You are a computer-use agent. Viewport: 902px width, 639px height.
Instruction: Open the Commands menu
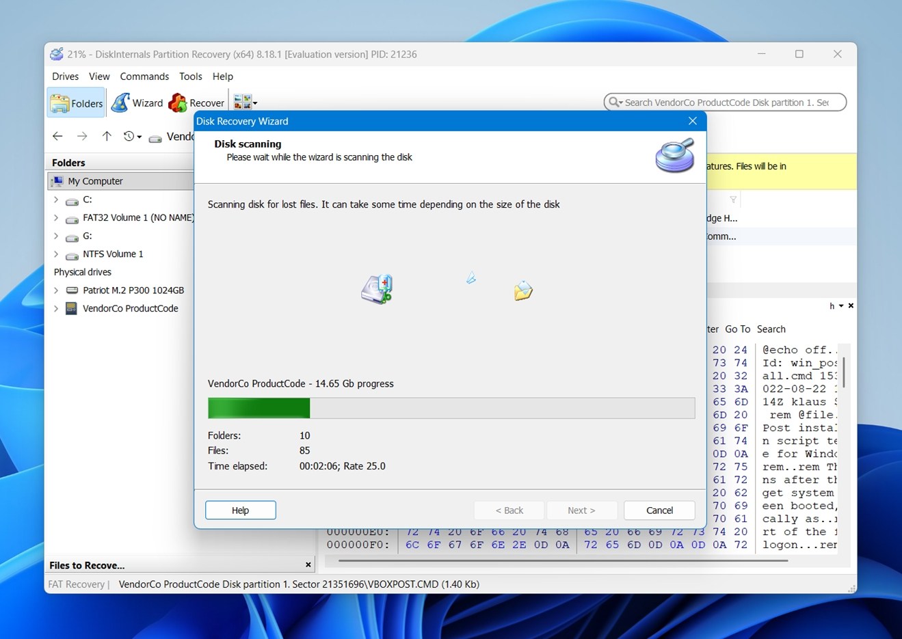click(x=144, y=77)
